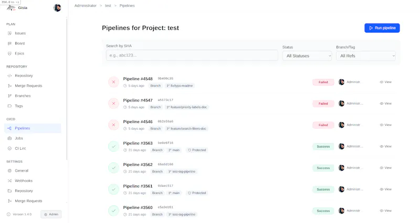Click the Jobs briefcase icon
420x223 pixels.
point(9,138)
